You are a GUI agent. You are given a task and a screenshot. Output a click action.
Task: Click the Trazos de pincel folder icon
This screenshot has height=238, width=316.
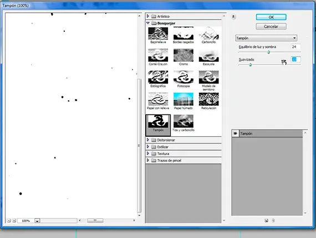click(x=154, y=160)
